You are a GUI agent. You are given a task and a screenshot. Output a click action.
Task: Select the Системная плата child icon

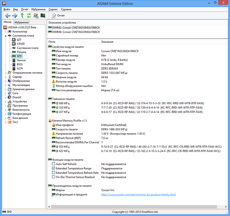[14, 48]
